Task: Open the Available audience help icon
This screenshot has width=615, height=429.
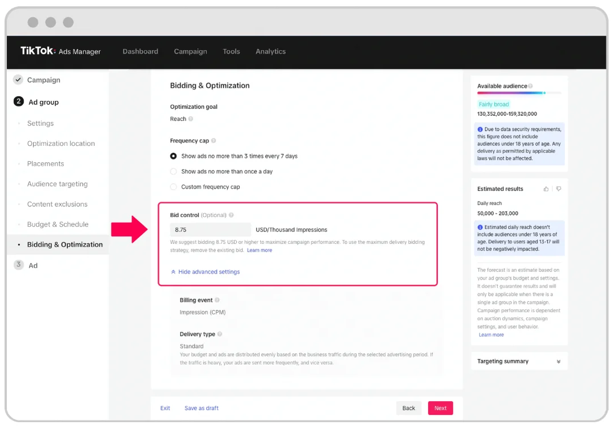Action: 530,86
